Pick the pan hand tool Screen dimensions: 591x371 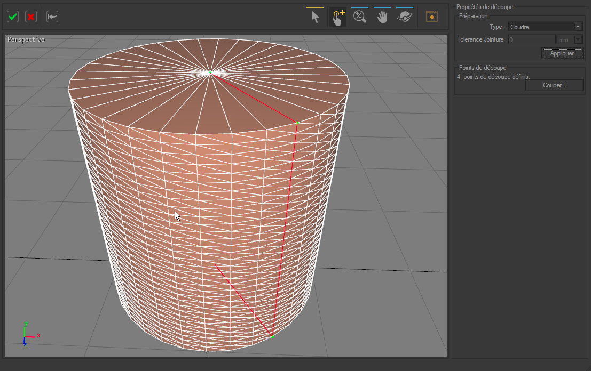(x=382, y=17)
